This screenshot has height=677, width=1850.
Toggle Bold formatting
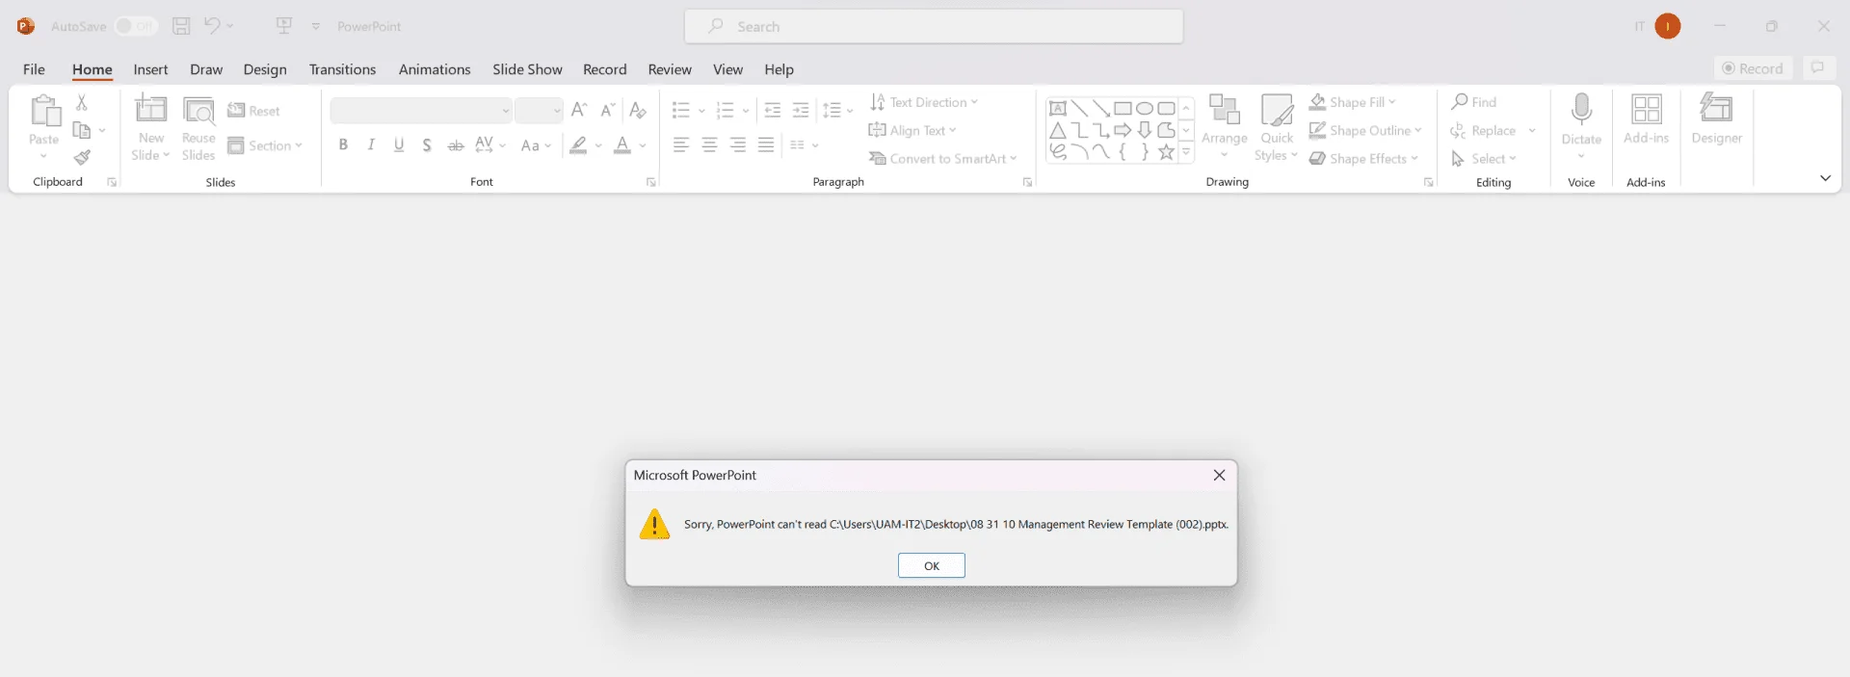pos(343,145)
